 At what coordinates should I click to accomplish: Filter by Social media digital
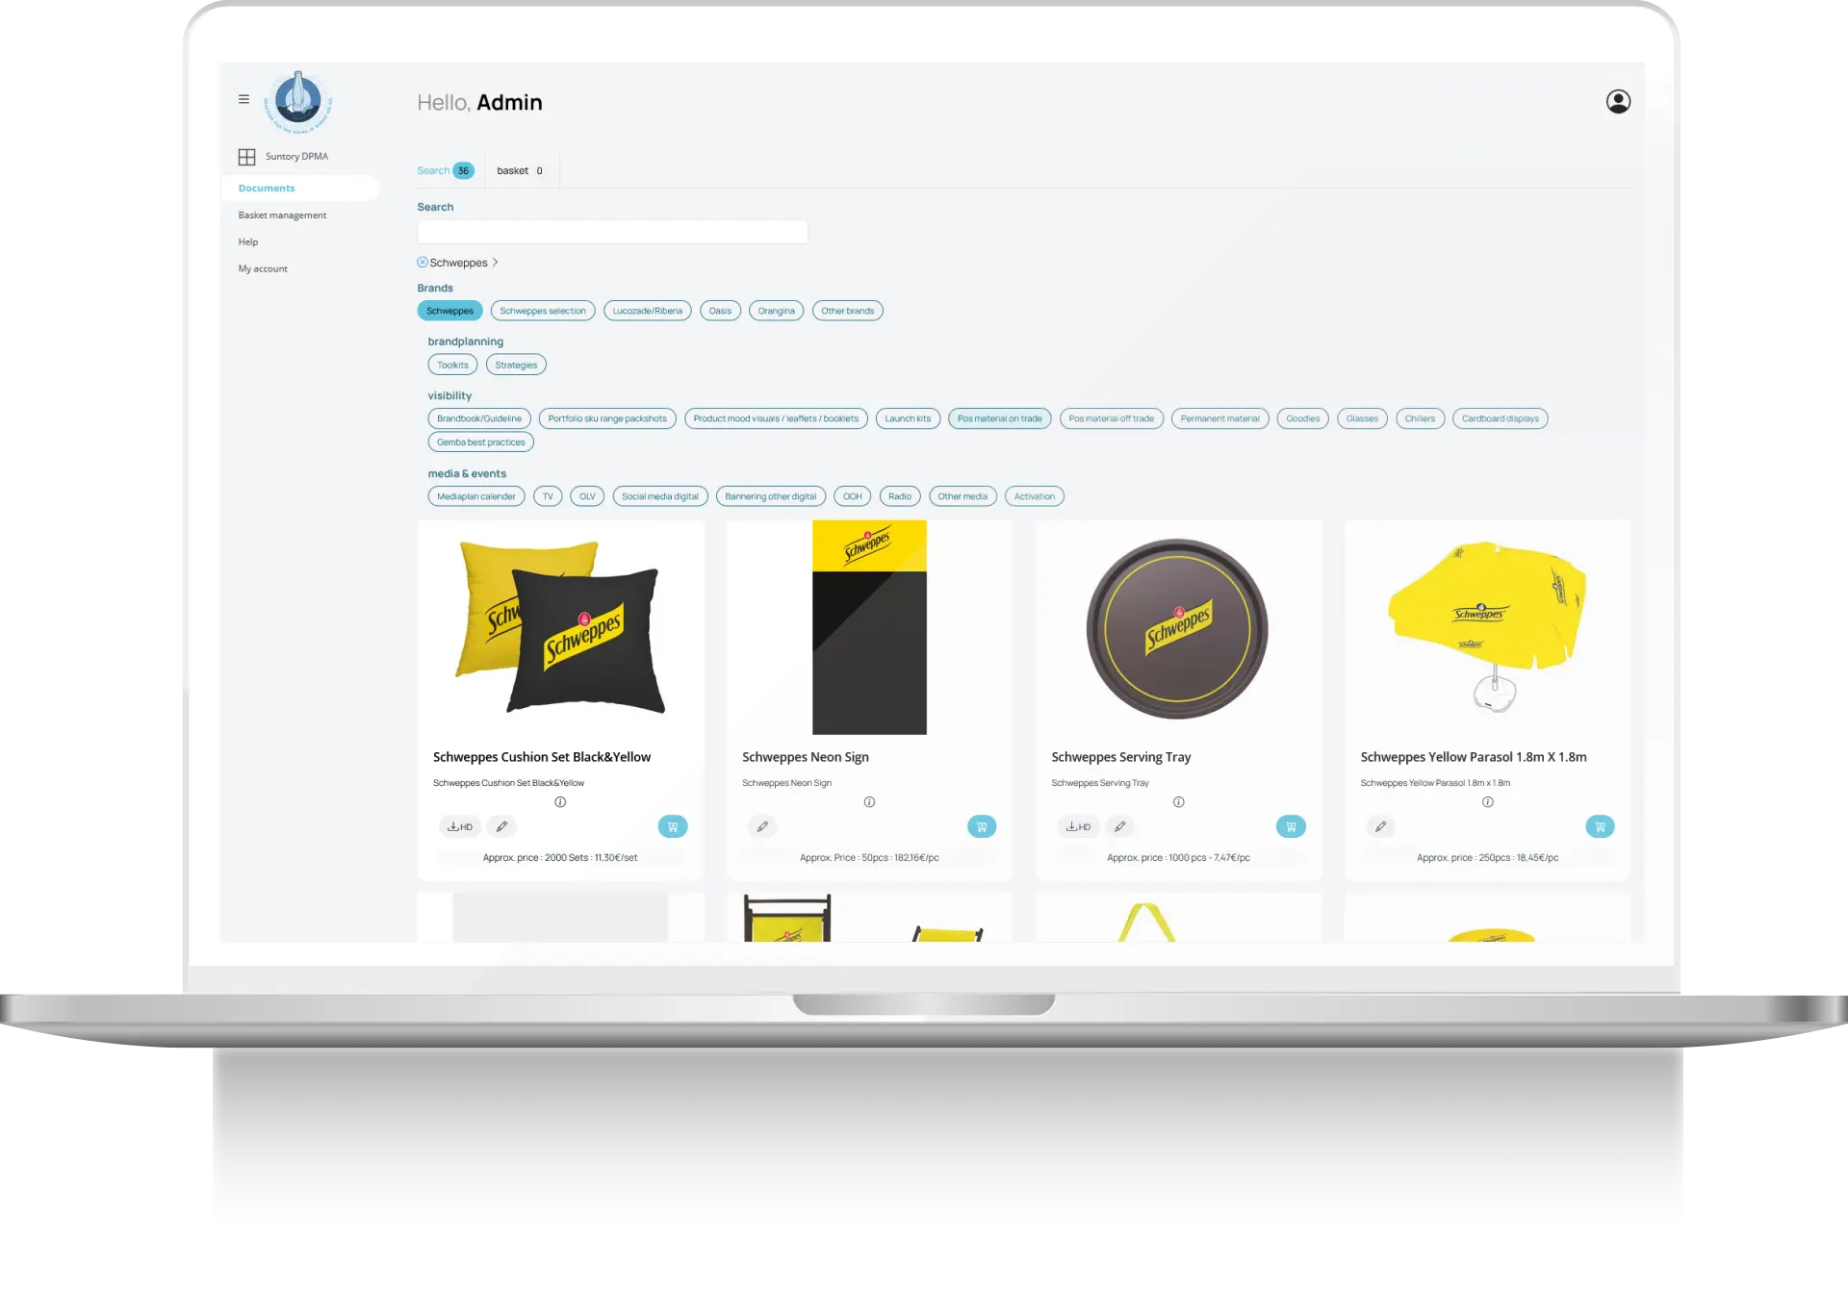(660, 496)
